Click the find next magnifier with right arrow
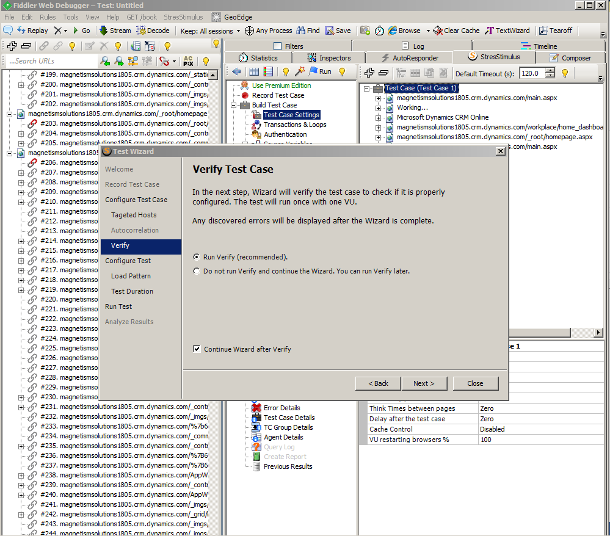 (x=119, y=61)
